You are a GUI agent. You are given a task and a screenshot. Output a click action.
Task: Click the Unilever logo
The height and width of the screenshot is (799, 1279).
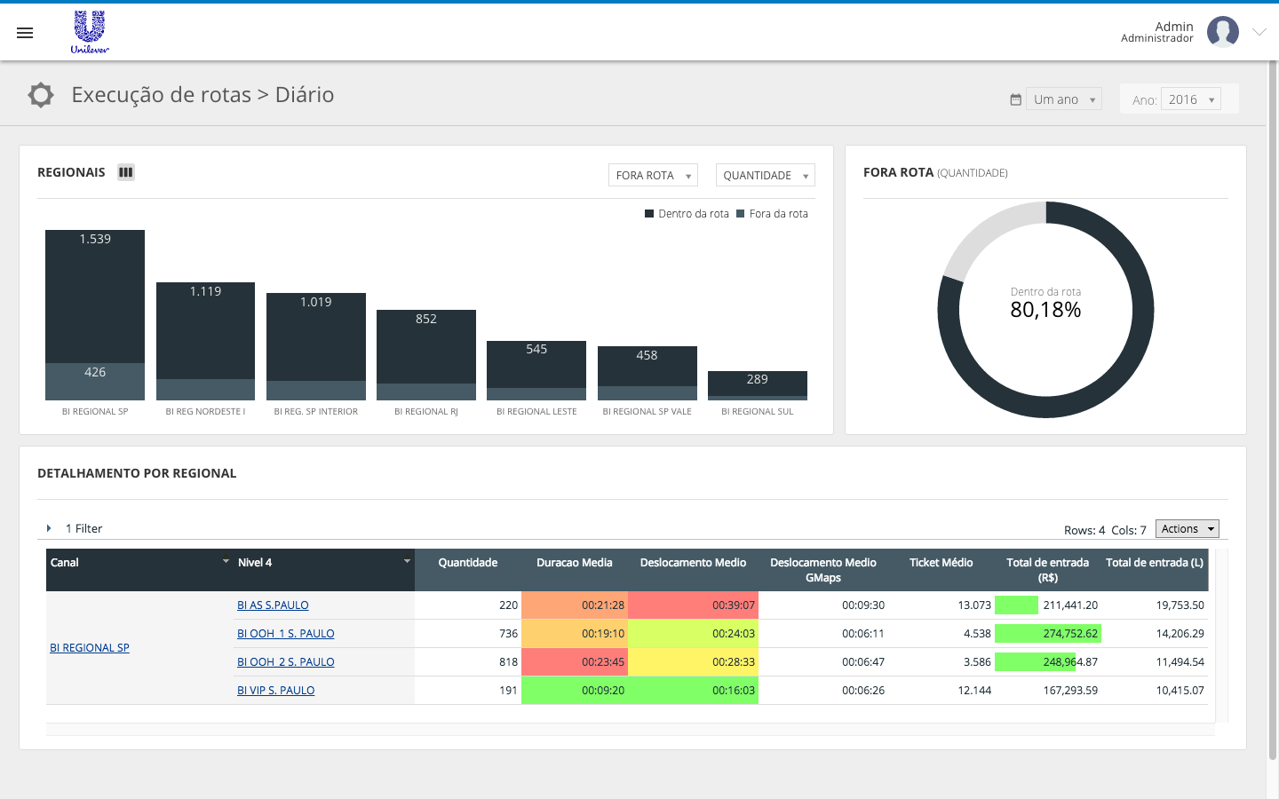[x=90, y=32]
